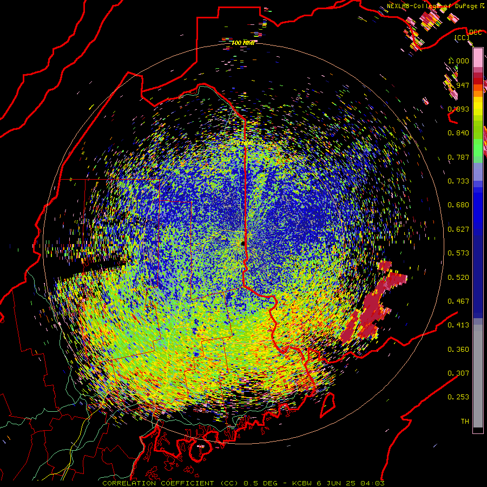487x487 pixels.
Task: Select the 0.253 scale value
Action: click(x=458, y=397)
